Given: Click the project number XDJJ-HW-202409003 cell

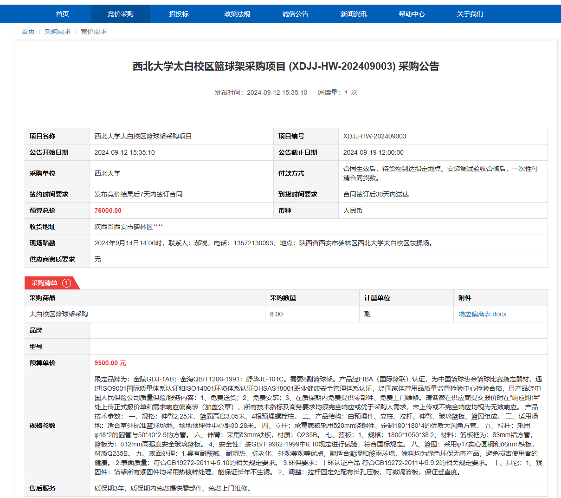Looking at the screenshot, I should point(374,136).
